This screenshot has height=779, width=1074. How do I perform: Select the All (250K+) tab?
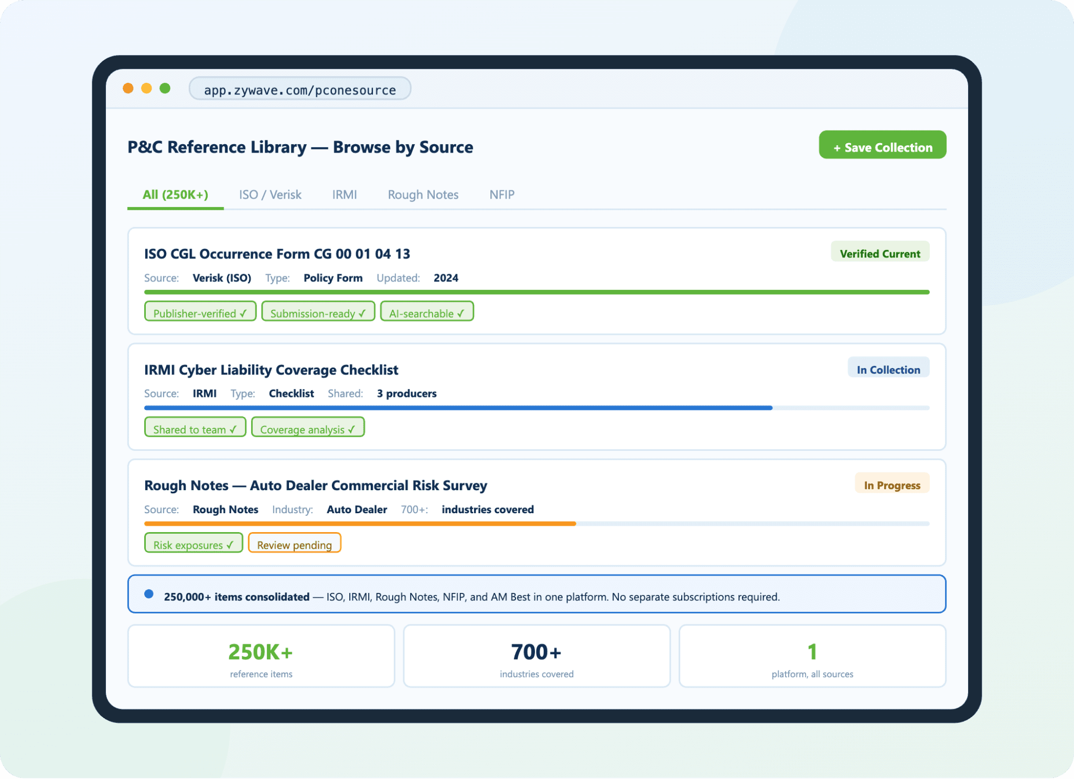pyautogui.click(x=175, y=195)
